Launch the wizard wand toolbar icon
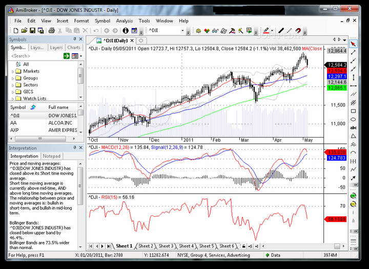This screenshot has width=369, height=269. (x=240, y=31)
